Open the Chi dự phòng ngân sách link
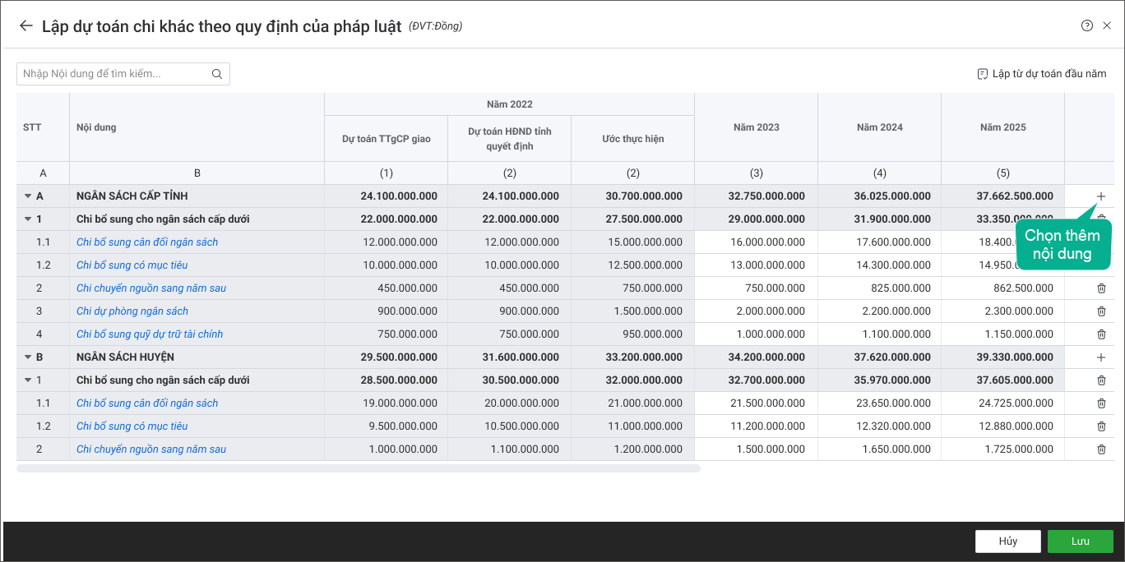This screenshot has height=562, width=1125. click(x=132, y=311)
